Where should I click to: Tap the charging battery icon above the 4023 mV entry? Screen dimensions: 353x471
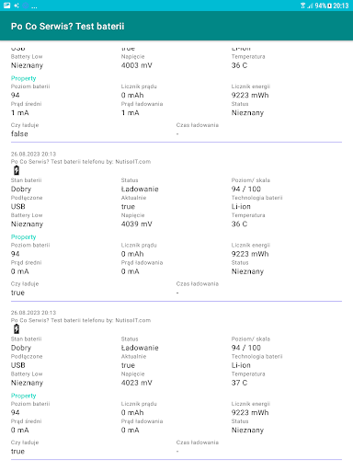click(x=17, y=329)
